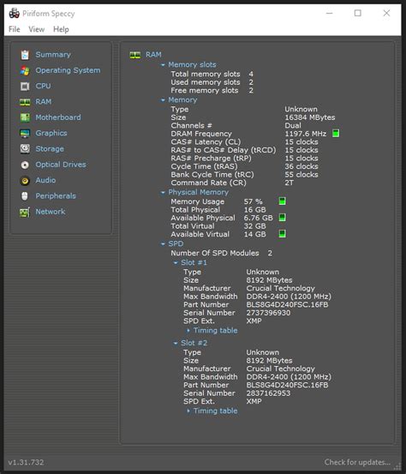
Task: Click the value 1197.6 MHz
Action: click(306, 134)
